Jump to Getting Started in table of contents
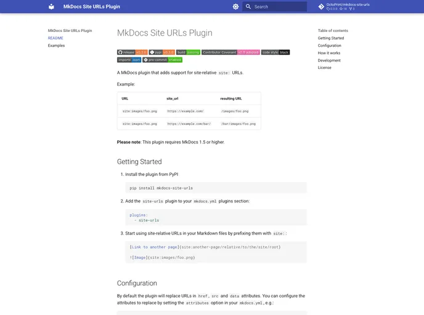Image resolution: width=424 pixels, height=315 pixels. pyautogui.click(x=331, y=38)
